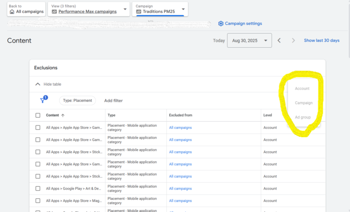Open All campaigns link in first row

[180, 127]
